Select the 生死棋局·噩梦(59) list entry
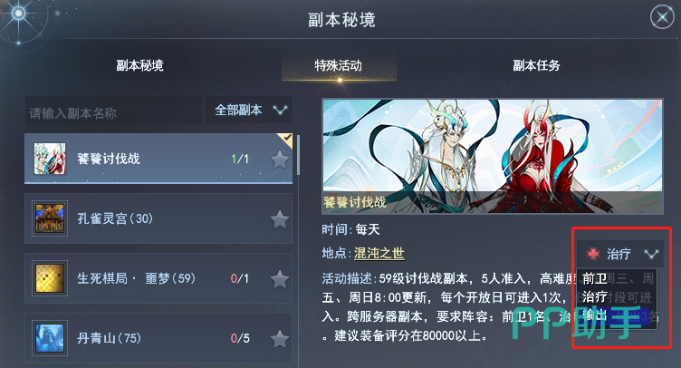The height and width of the screenshot is (368, 681). [158, 278]
